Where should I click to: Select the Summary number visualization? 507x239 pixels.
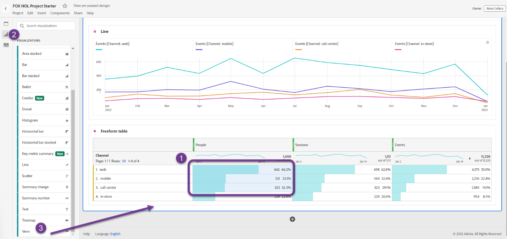pos(44,198)
